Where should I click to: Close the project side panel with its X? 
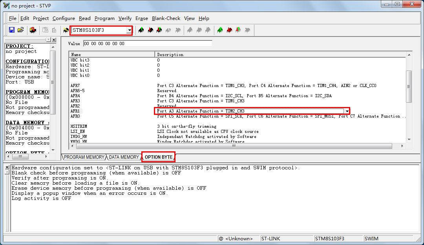[x=54, y=40]
